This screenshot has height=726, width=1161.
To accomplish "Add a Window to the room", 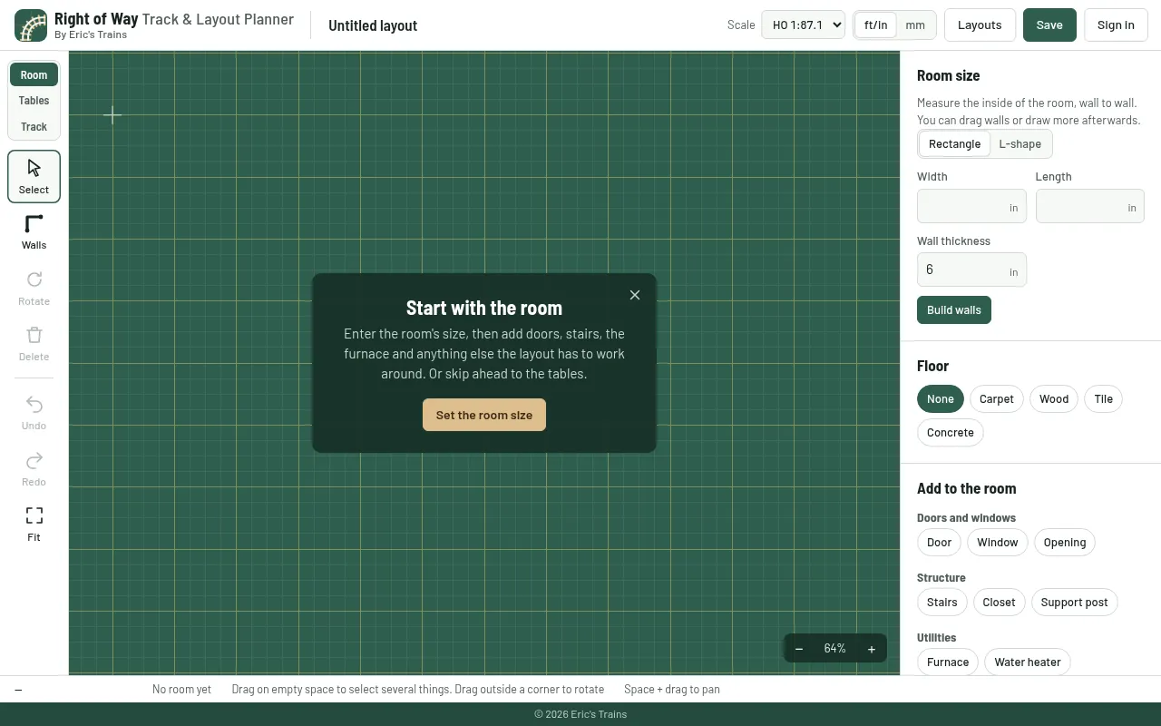I will click(998, 543).
